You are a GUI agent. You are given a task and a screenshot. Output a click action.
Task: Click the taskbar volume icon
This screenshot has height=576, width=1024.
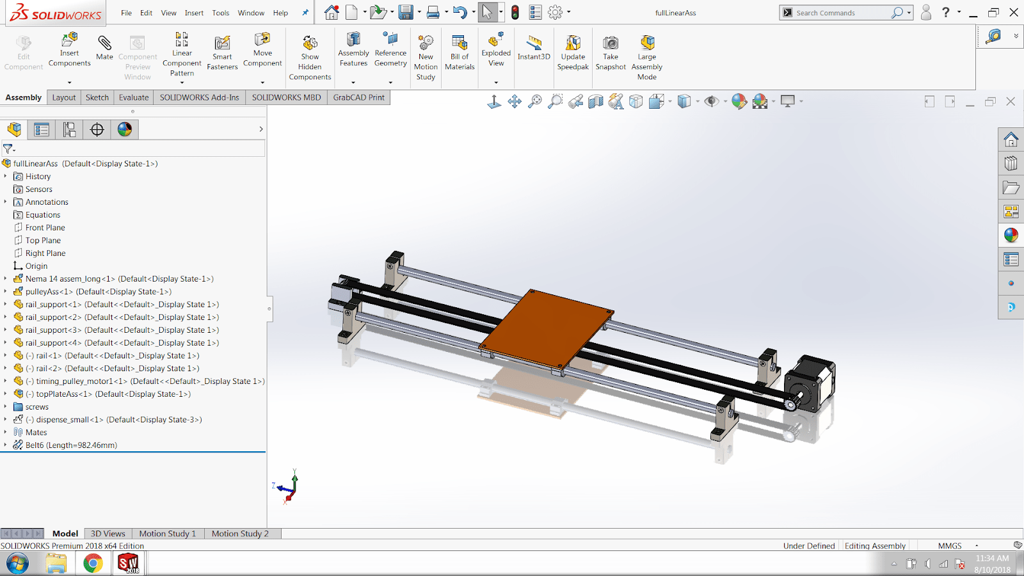(x=927, y=564)
